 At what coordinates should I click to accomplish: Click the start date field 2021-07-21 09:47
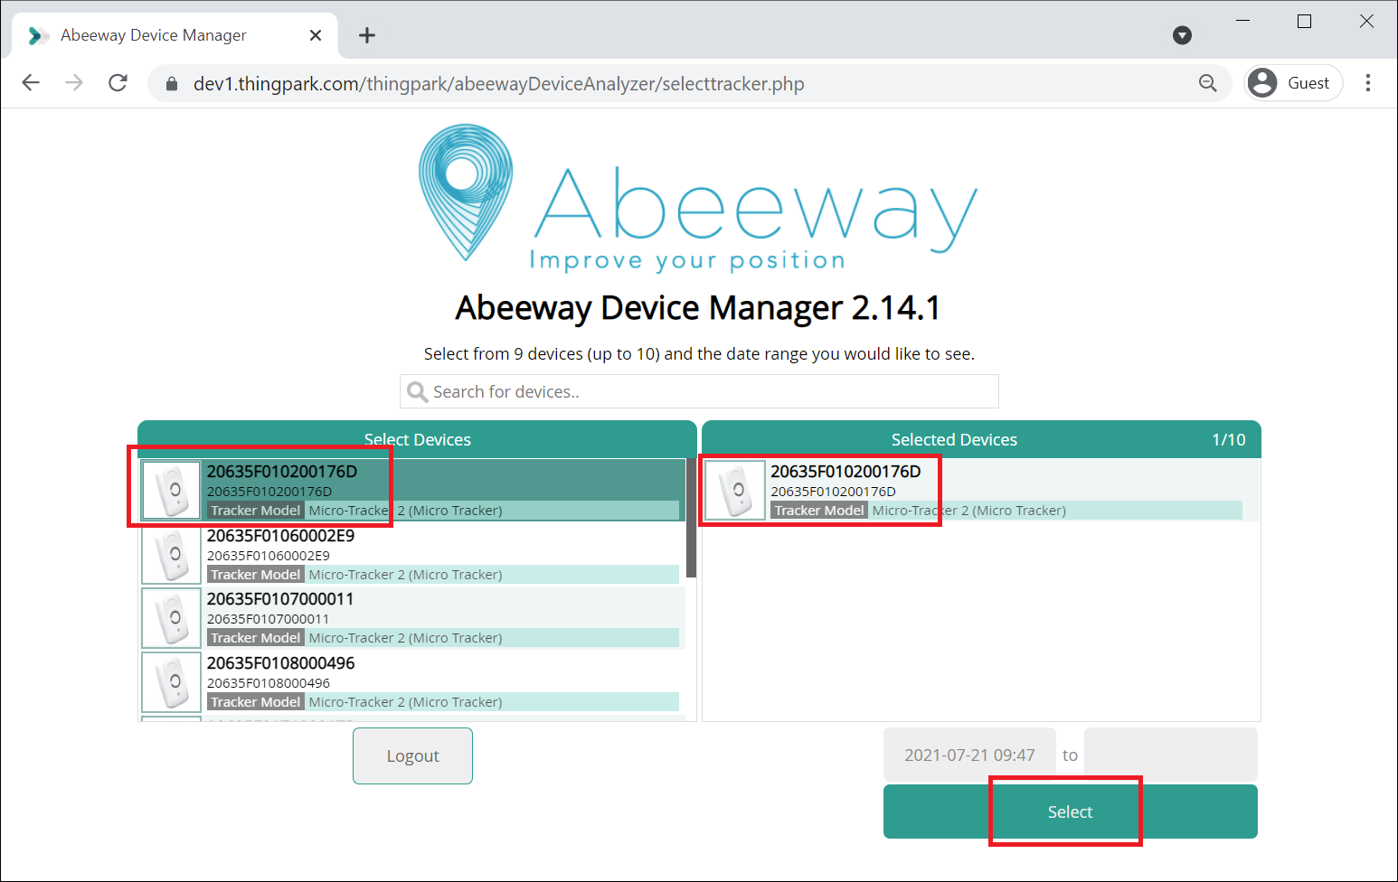969,755
